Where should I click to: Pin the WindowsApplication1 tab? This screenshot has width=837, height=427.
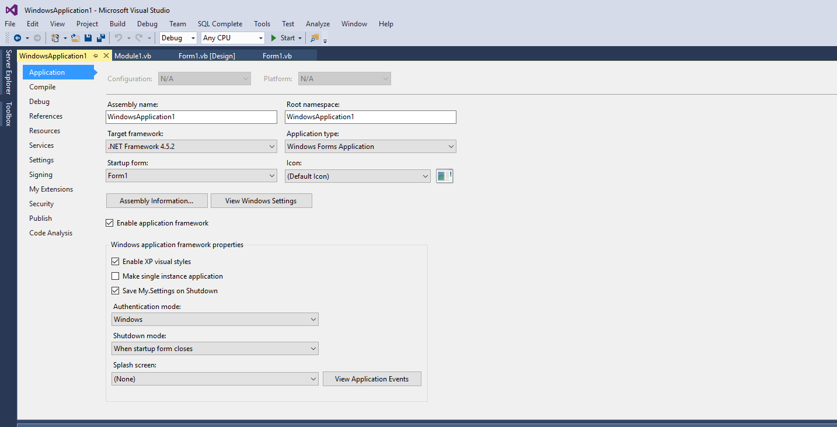[96, 55]
